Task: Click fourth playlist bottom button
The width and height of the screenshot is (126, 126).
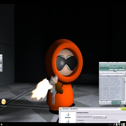Action: [x=110, y=103]
